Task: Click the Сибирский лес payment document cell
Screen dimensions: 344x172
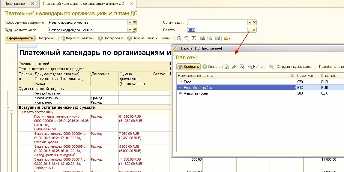Action: [x=62, y=123]
